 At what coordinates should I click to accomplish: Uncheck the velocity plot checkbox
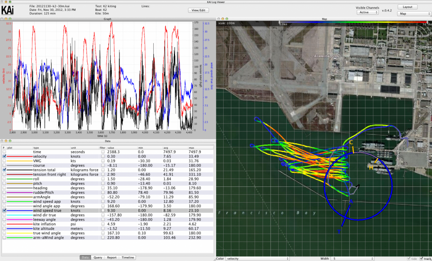pos(4,157)
